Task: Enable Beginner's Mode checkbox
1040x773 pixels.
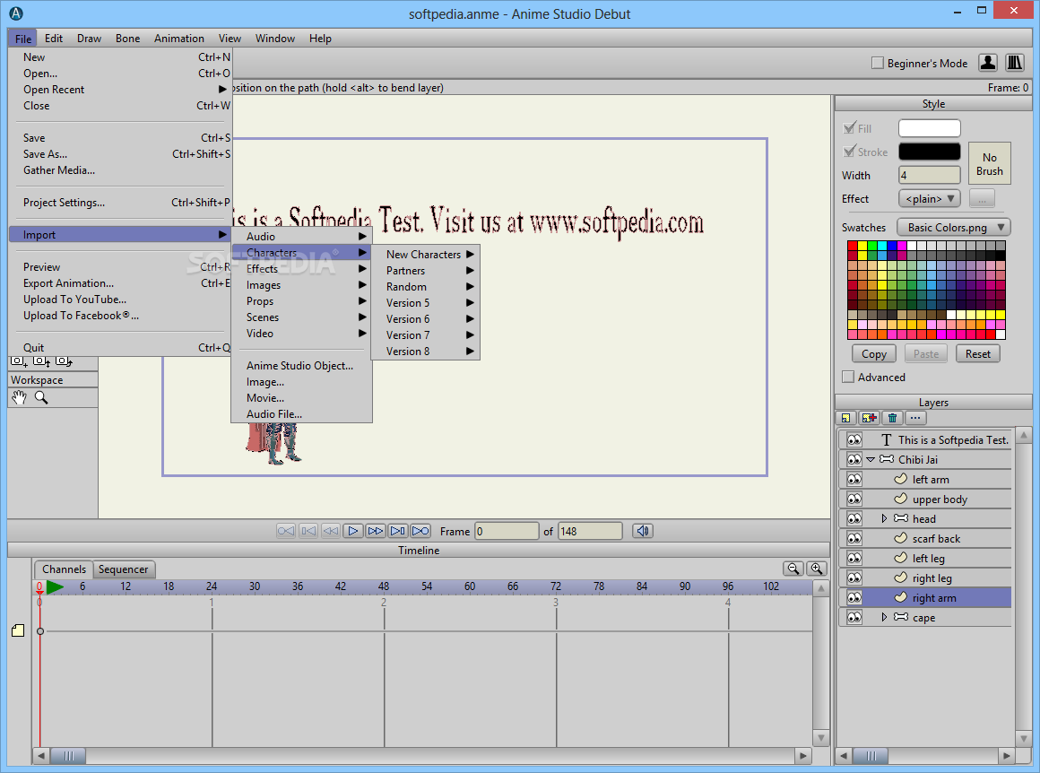Action: pyautogui.click(x=878, y=63)
